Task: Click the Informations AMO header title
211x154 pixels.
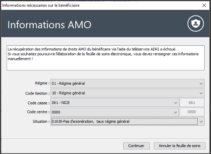Action: pos(49,25)
